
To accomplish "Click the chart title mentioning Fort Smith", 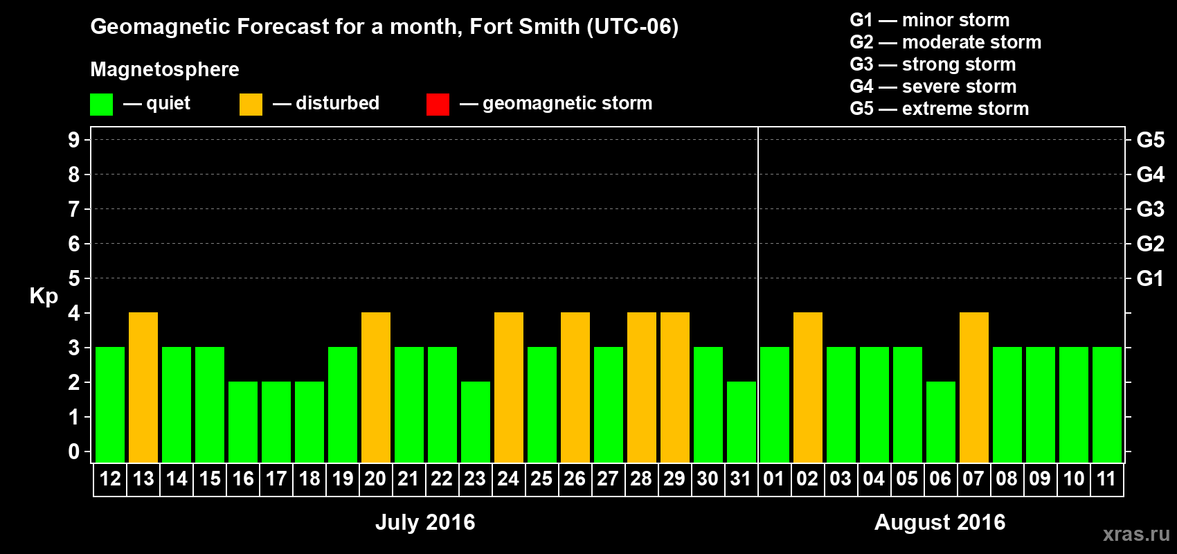I will 384,27.
